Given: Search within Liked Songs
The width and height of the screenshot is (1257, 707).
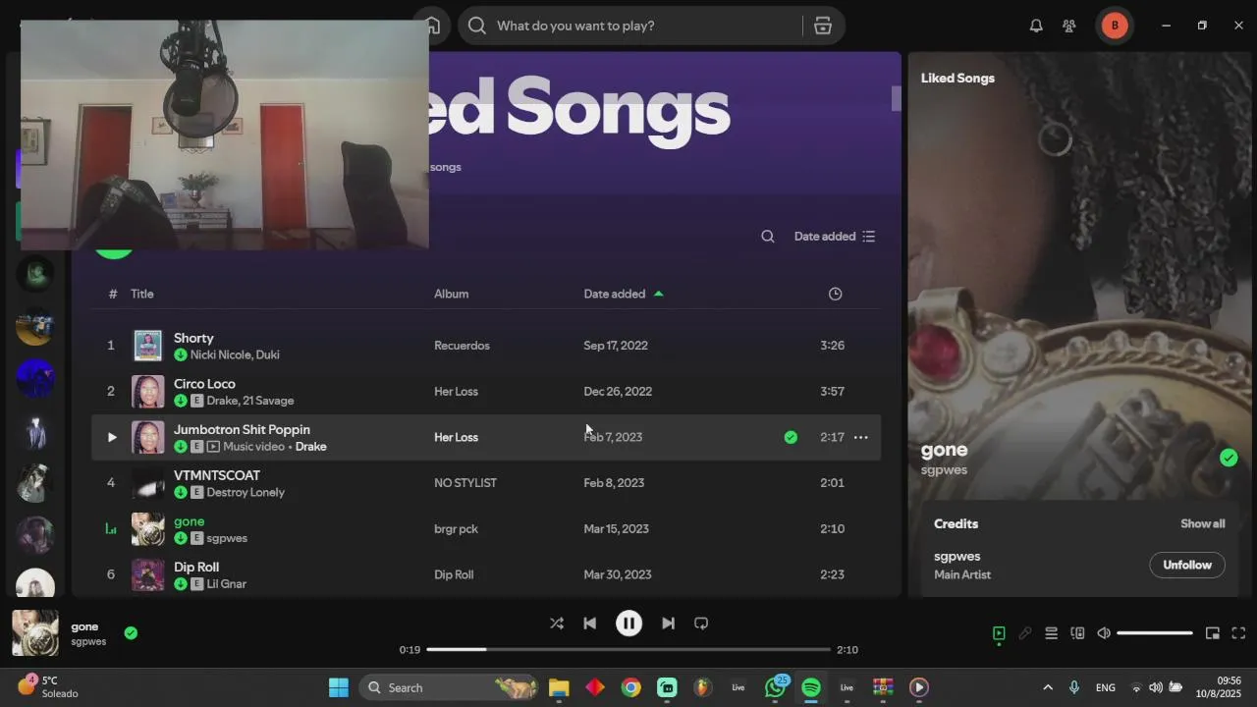Looking at the screenshot, I should point(768,237).
